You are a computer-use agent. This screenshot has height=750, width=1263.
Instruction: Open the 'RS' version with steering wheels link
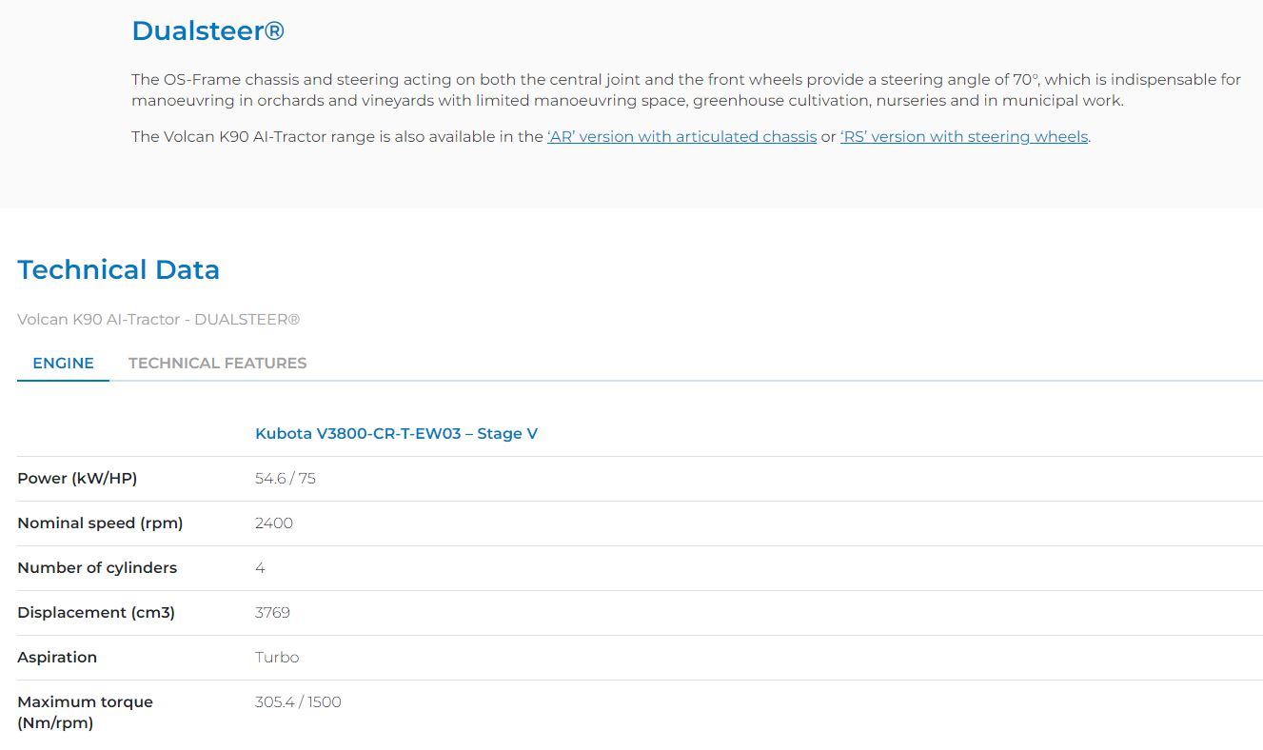[963, 137]
